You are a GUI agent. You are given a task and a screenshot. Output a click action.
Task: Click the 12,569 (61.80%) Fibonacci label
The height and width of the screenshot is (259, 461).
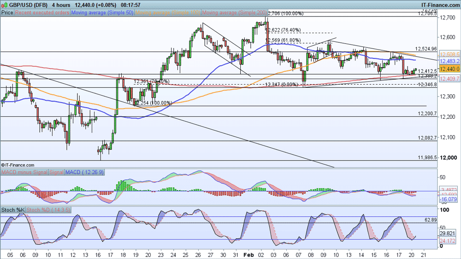[x=283, y=40]
